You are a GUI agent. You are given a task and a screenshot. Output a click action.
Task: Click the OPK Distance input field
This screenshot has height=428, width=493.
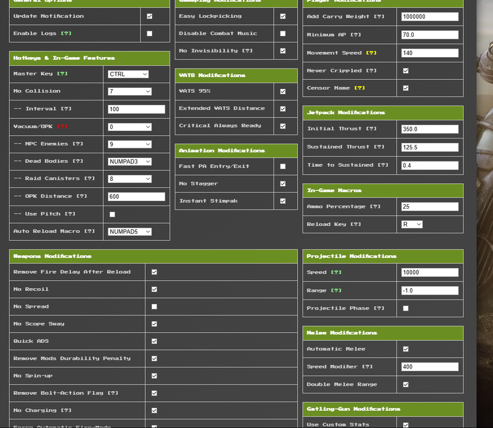[x=137, y=196]
